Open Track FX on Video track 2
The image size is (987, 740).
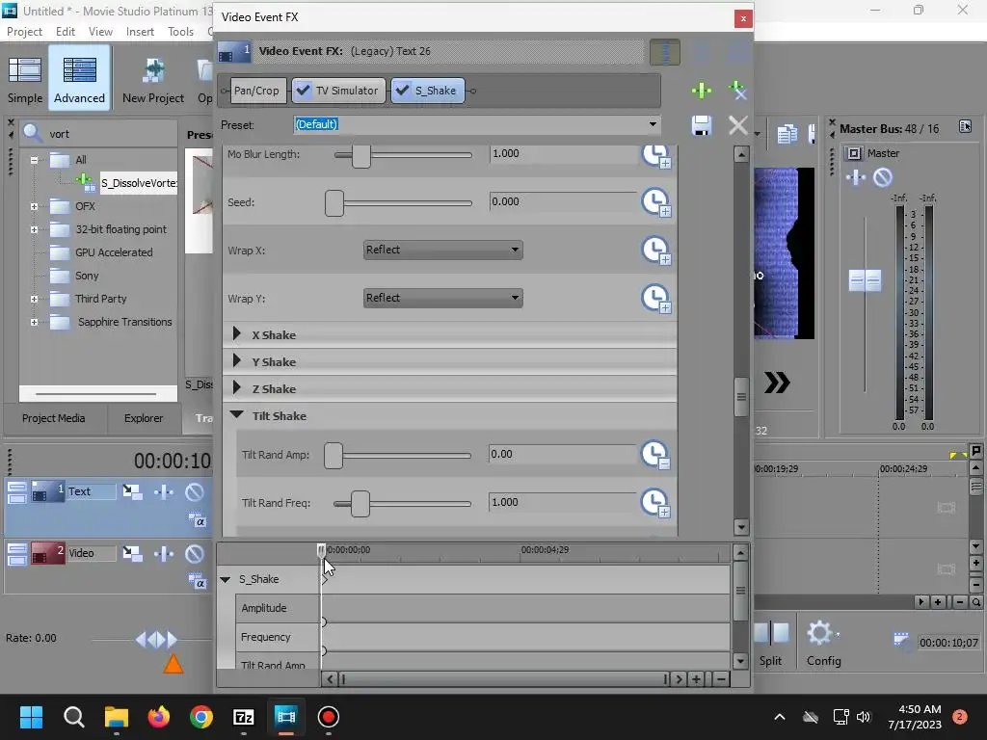[x=164, y=553]
